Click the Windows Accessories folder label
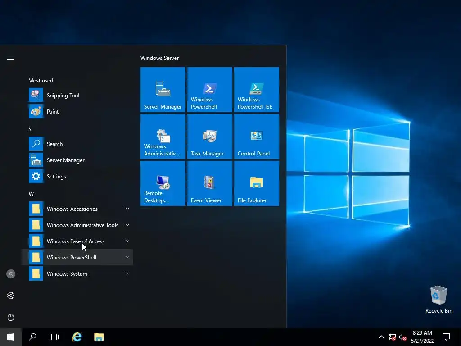The image size is (461, 346). point(72,209)
